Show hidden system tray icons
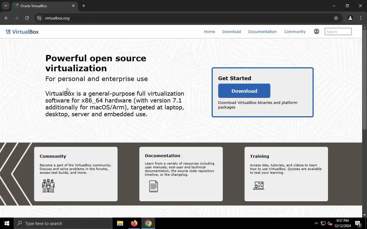The height and width of the screenshot is (229, 367). coord(316,223)
